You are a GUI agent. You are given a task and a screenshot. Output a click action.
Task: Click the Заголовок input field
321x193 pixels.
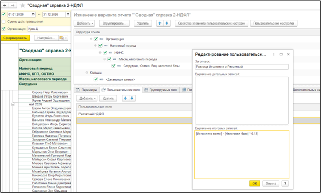[242, 67]
